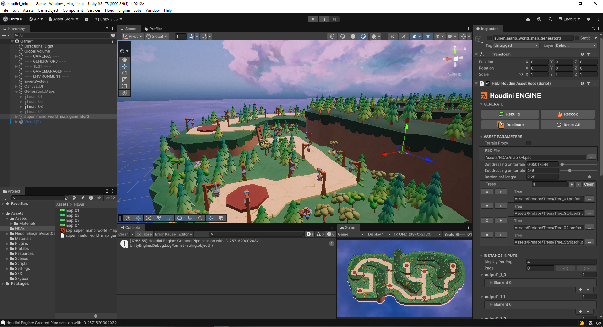
Task: Open the package manager box icon
Action: tap(87, 19)
